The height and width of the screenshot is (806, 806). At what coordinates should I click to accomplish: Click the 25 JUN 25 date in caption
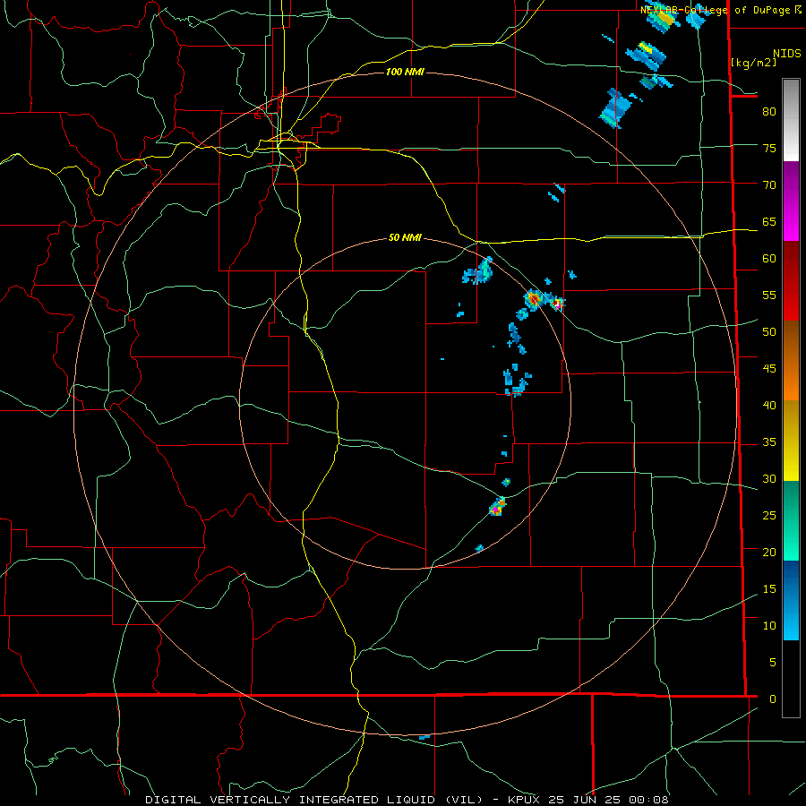586,800
